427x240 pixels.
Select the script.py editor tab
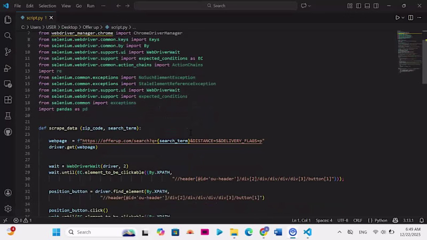tap(35, 18)
